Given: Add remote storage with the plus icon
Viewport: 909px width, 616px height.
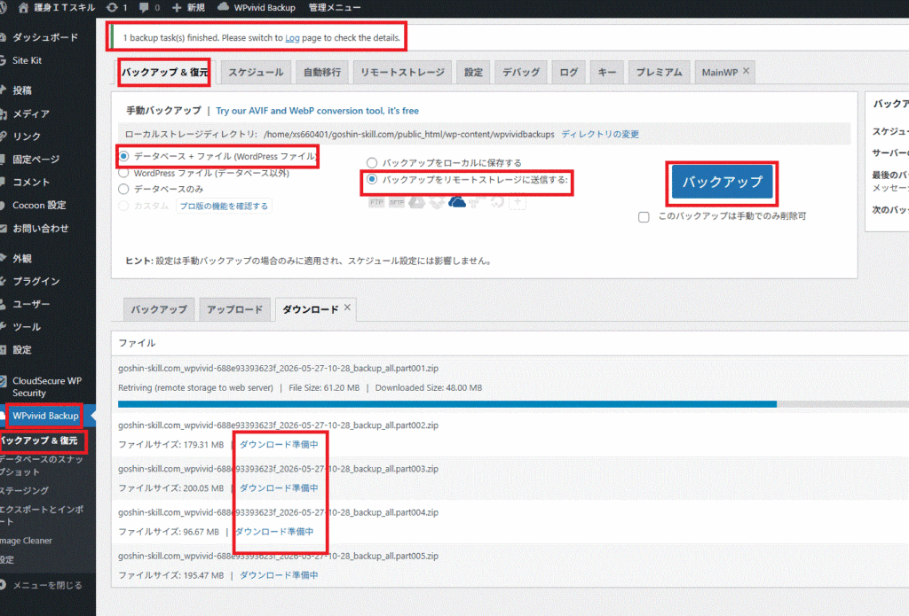Looking at the screenshot, I should (518, 202).
